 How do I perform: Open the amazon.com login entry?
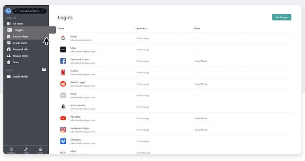pyautogui.click(x=175, y=107)
